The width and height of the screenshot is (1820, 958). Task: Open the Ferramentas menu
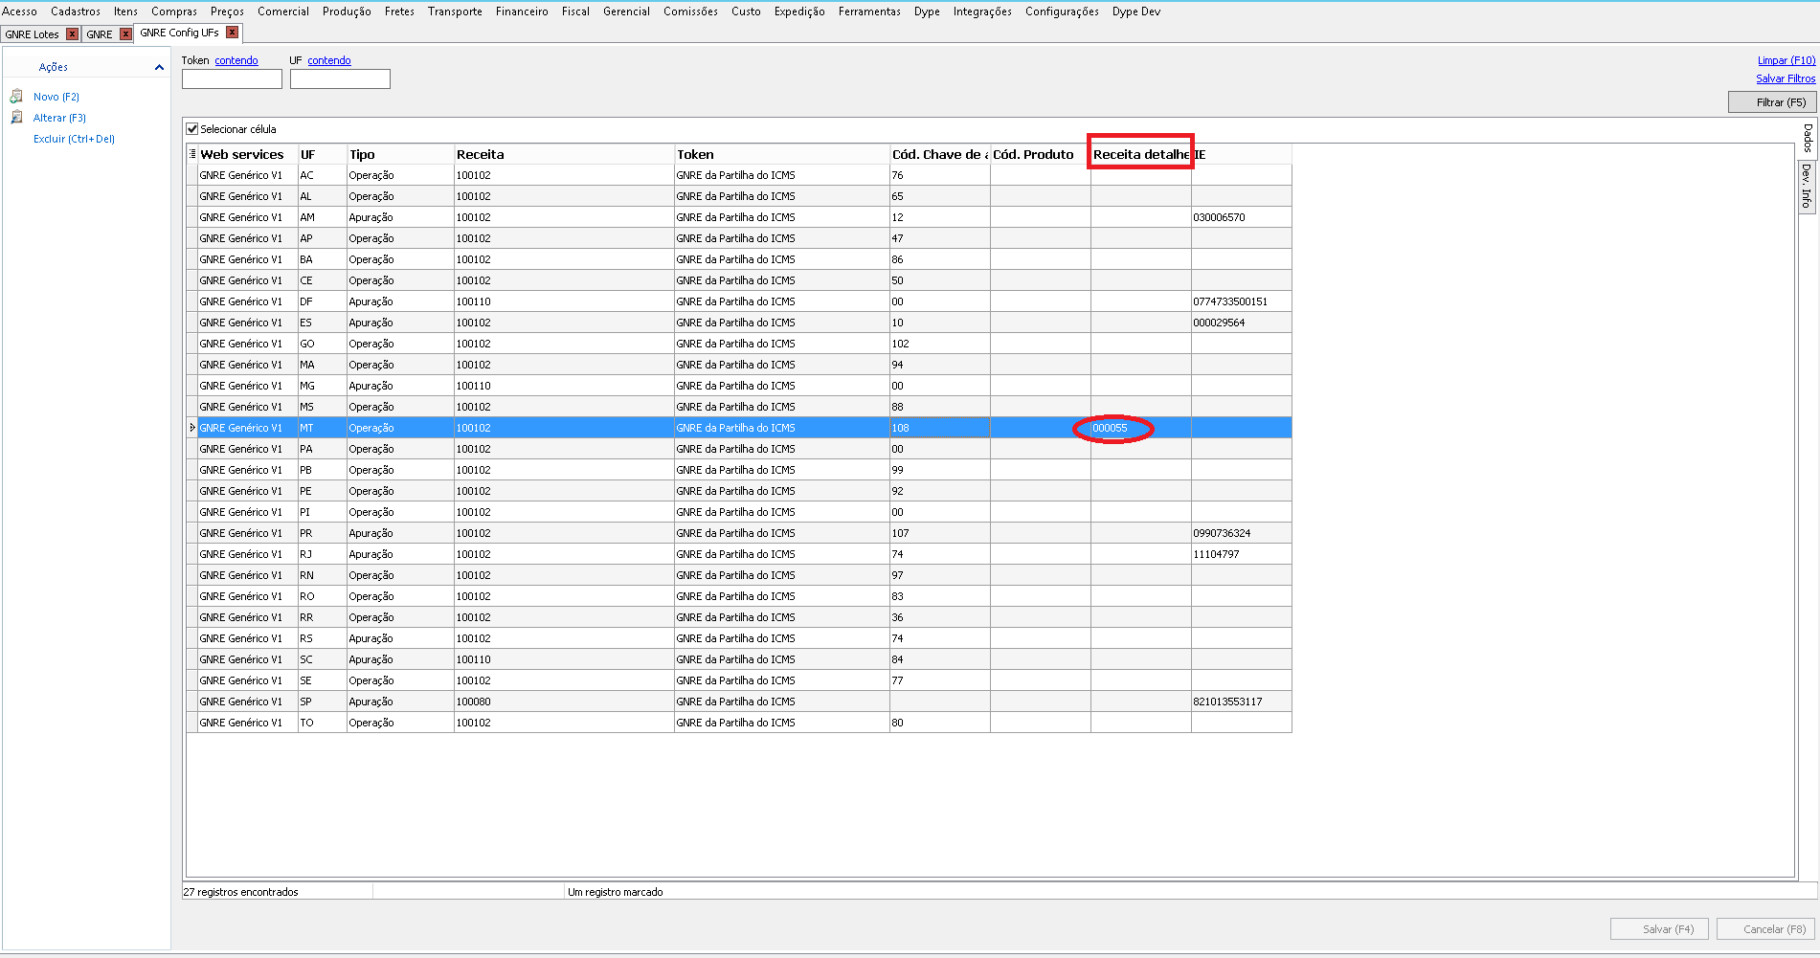click(x=869, y=11)
